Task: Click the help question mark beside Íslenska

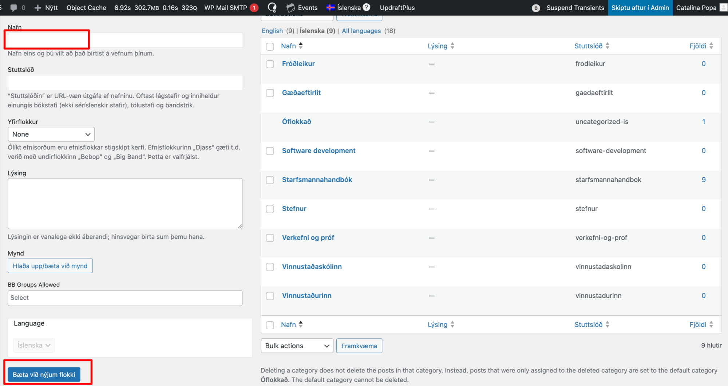Action: pyautogui.click(x=367, y=7)
